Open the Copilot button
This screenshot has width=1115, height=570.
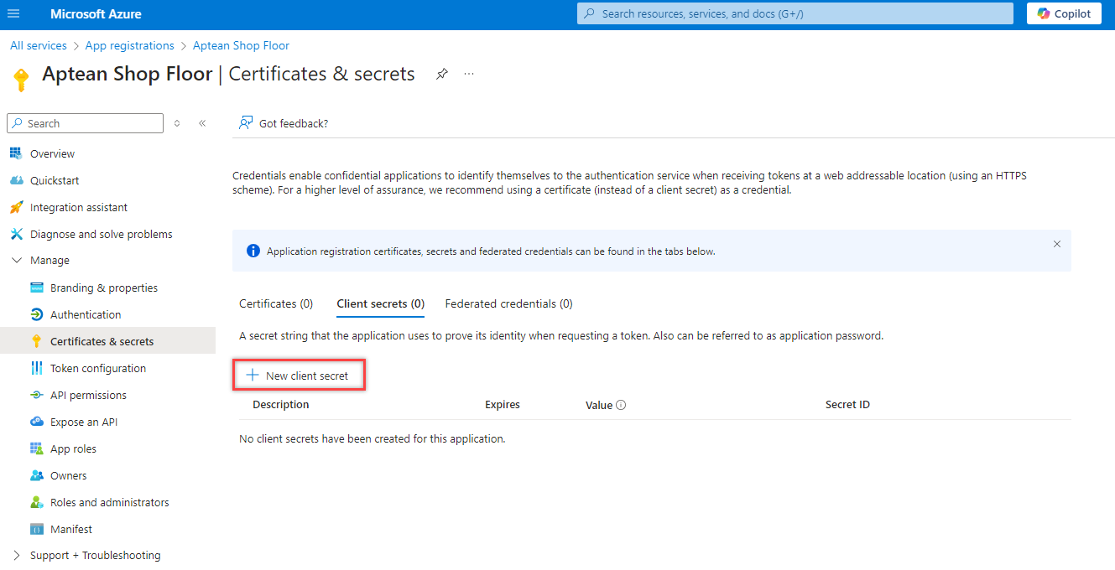(x=1064, y=13)
